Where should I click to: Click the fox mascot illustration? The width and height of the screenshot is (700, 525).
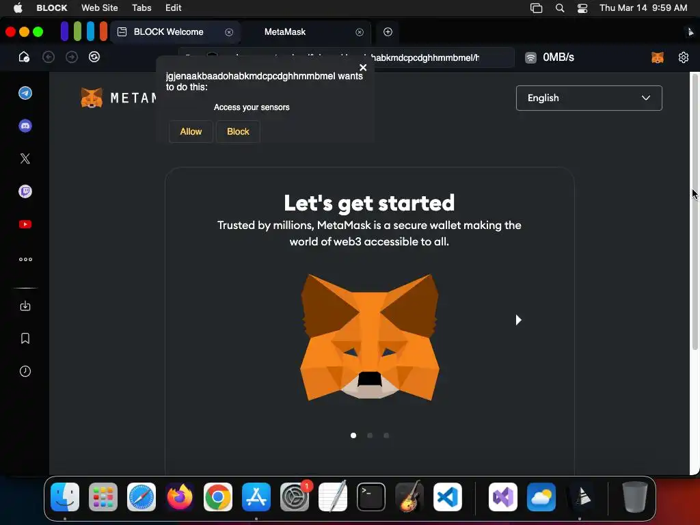point(370,336)
